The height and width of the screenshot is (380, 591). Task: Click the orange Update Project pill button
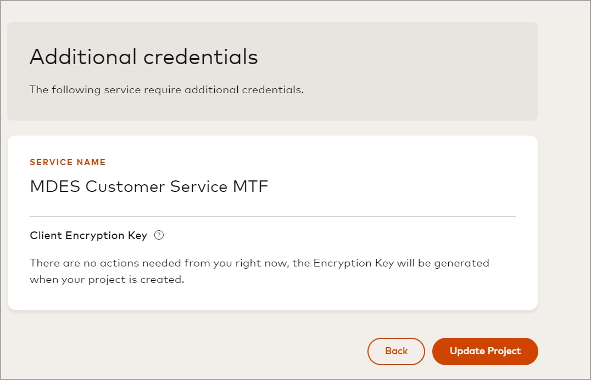point(485,351)
